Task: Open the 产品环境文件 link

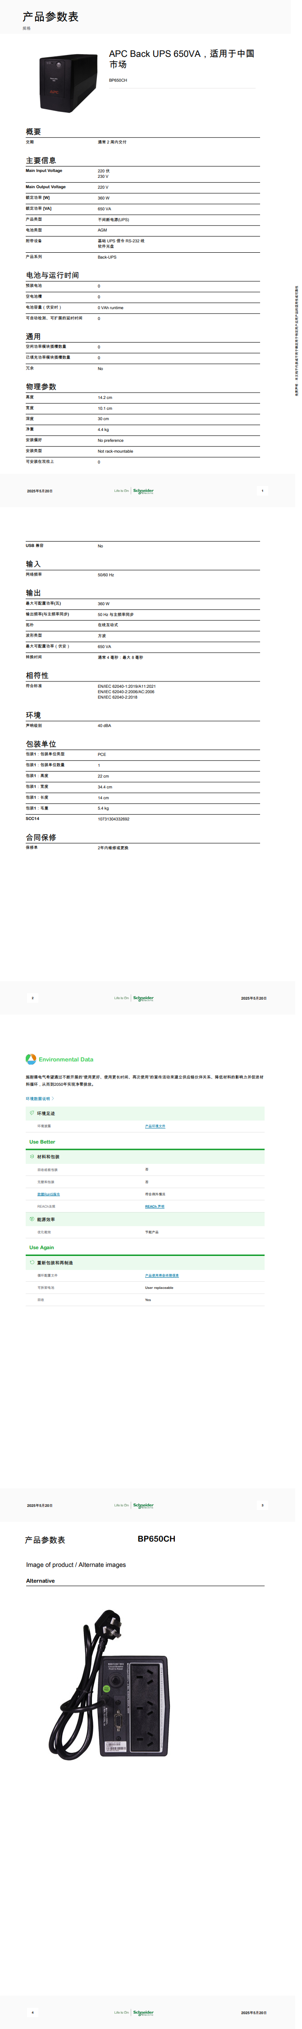Action: tap(155, 1126)
